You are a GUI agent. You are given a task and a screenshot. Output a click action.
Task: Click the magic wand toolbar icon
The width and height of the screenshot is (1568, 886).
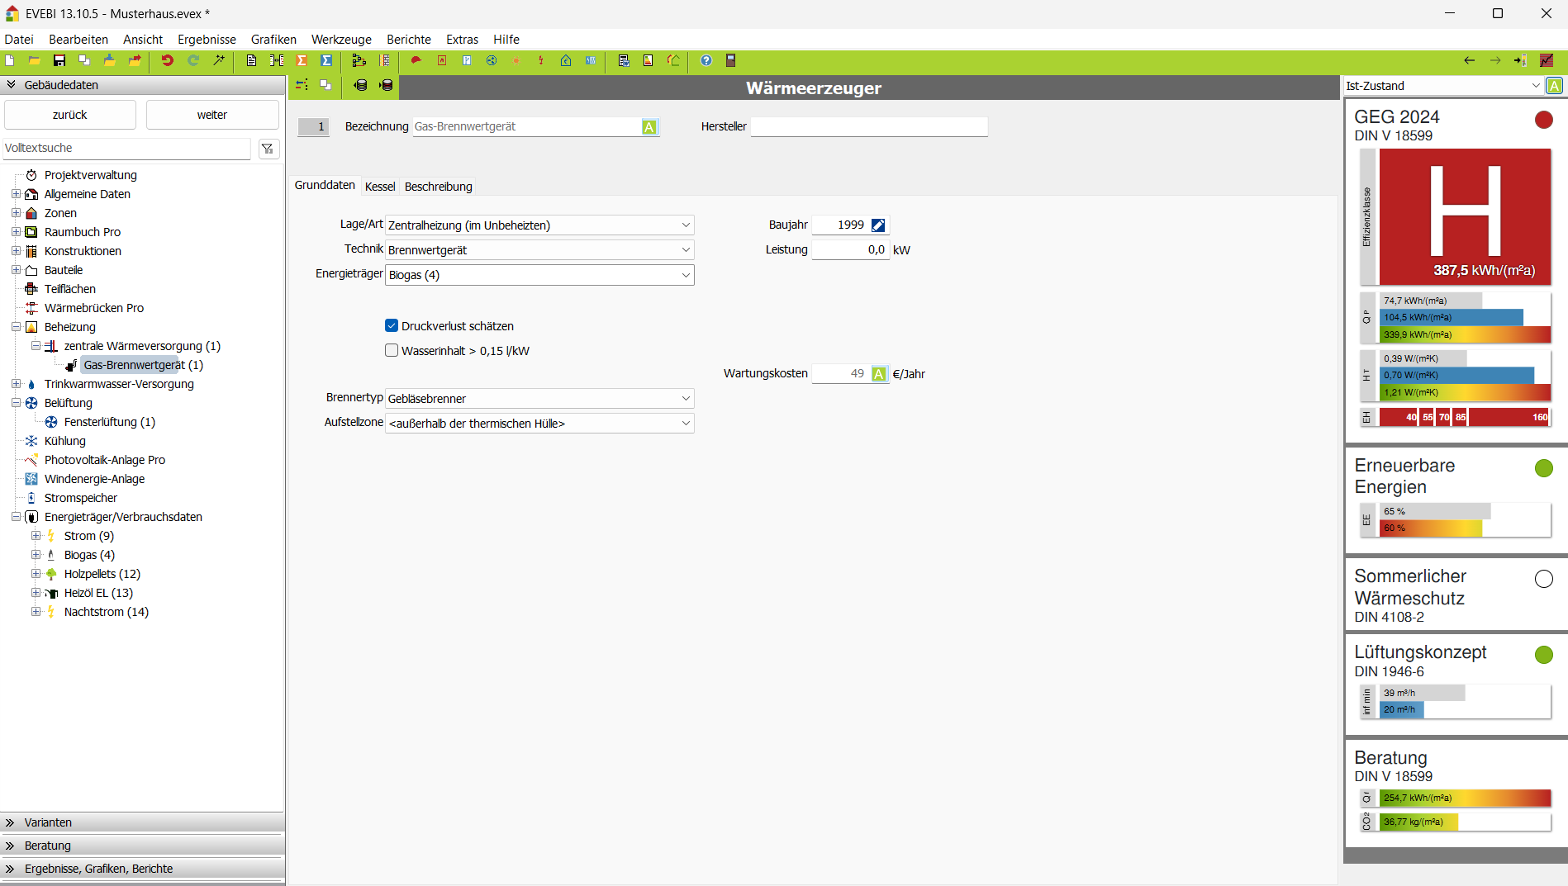coord(219,60)
